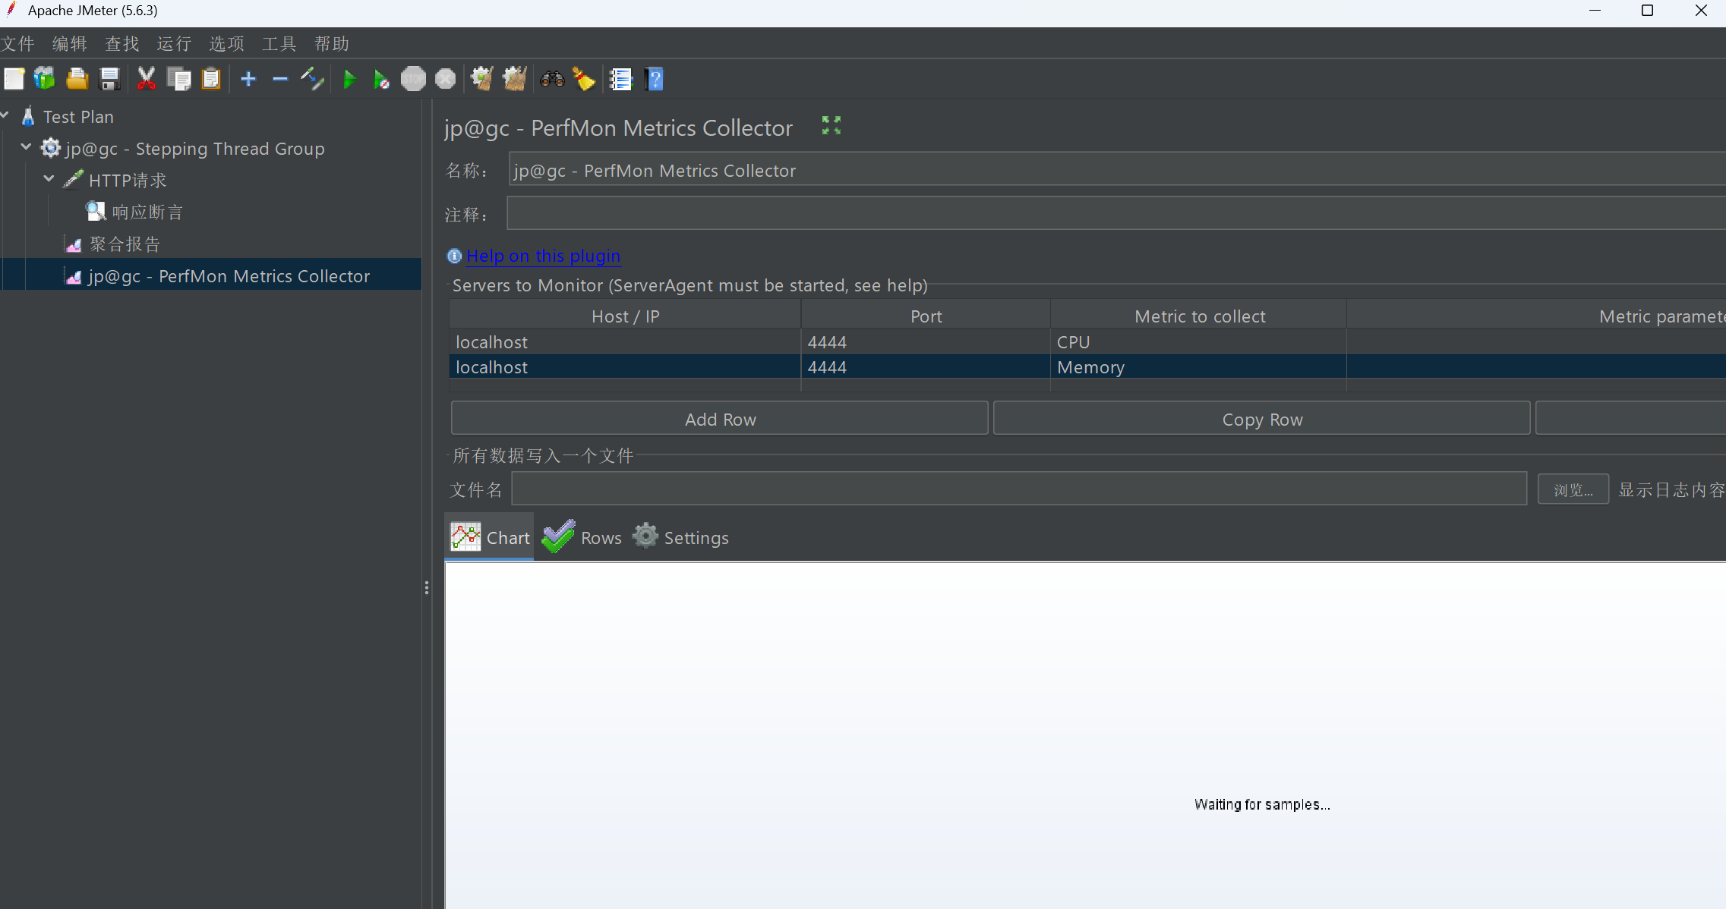Open the Templates icon in toolbar
The image size is (1726, 909).
point(45,79)
